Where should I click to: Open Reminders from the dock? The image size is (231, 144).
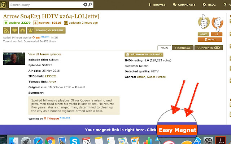point(111,141)
